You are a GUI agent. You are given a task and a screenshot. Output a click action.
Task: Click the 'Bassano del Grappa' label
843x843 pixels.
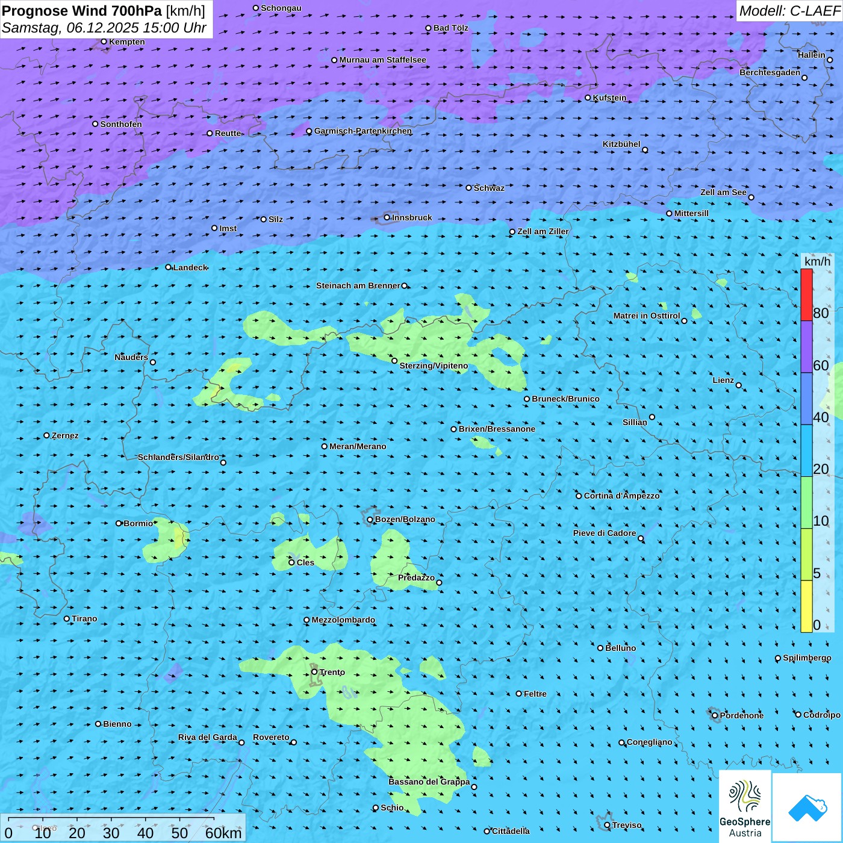[429, 782]
